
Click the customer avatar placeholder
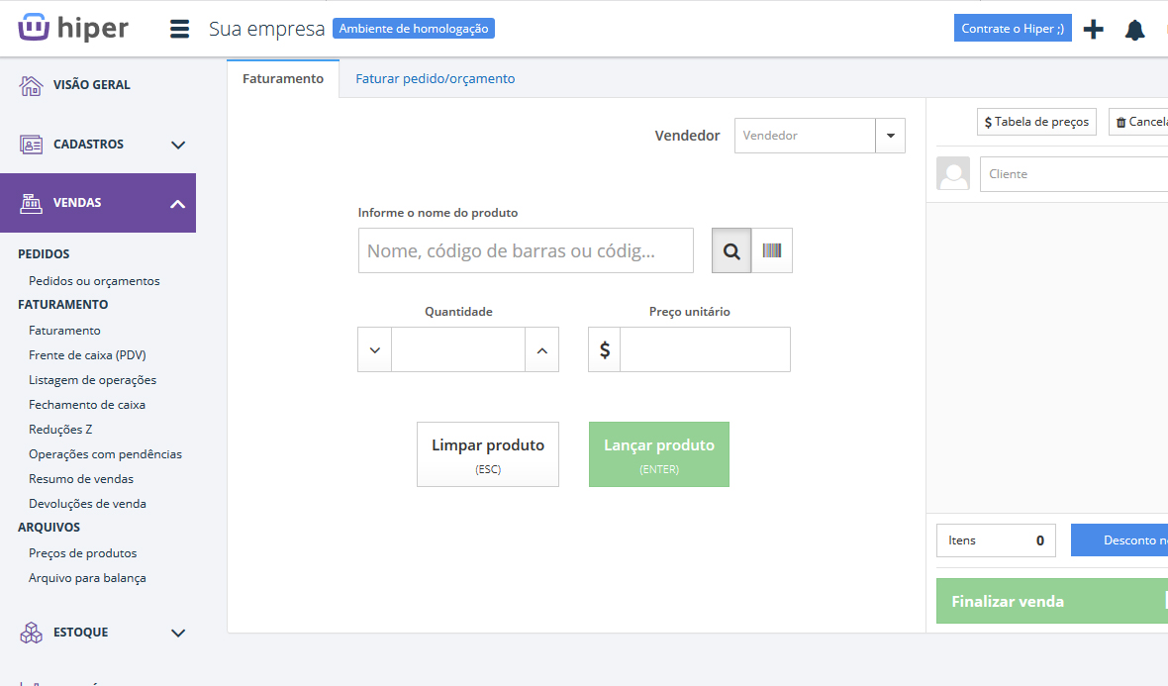tap(953, 173)
